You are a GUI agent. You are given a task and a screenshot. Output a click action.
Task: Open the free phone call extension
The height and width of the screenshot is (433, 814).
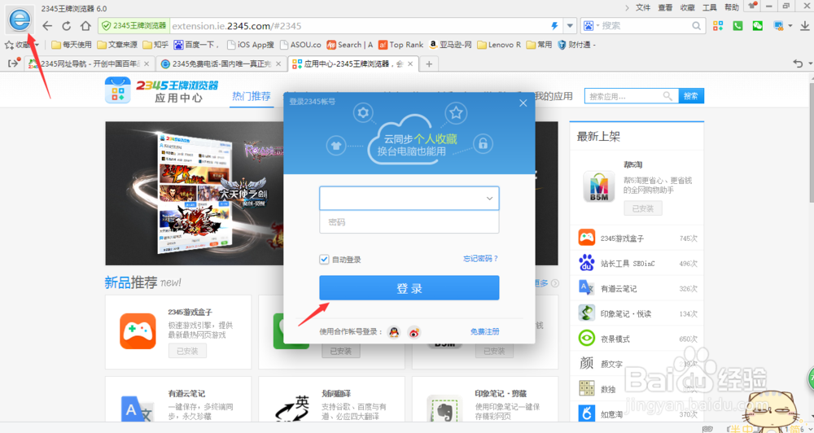tap(737, 25)
